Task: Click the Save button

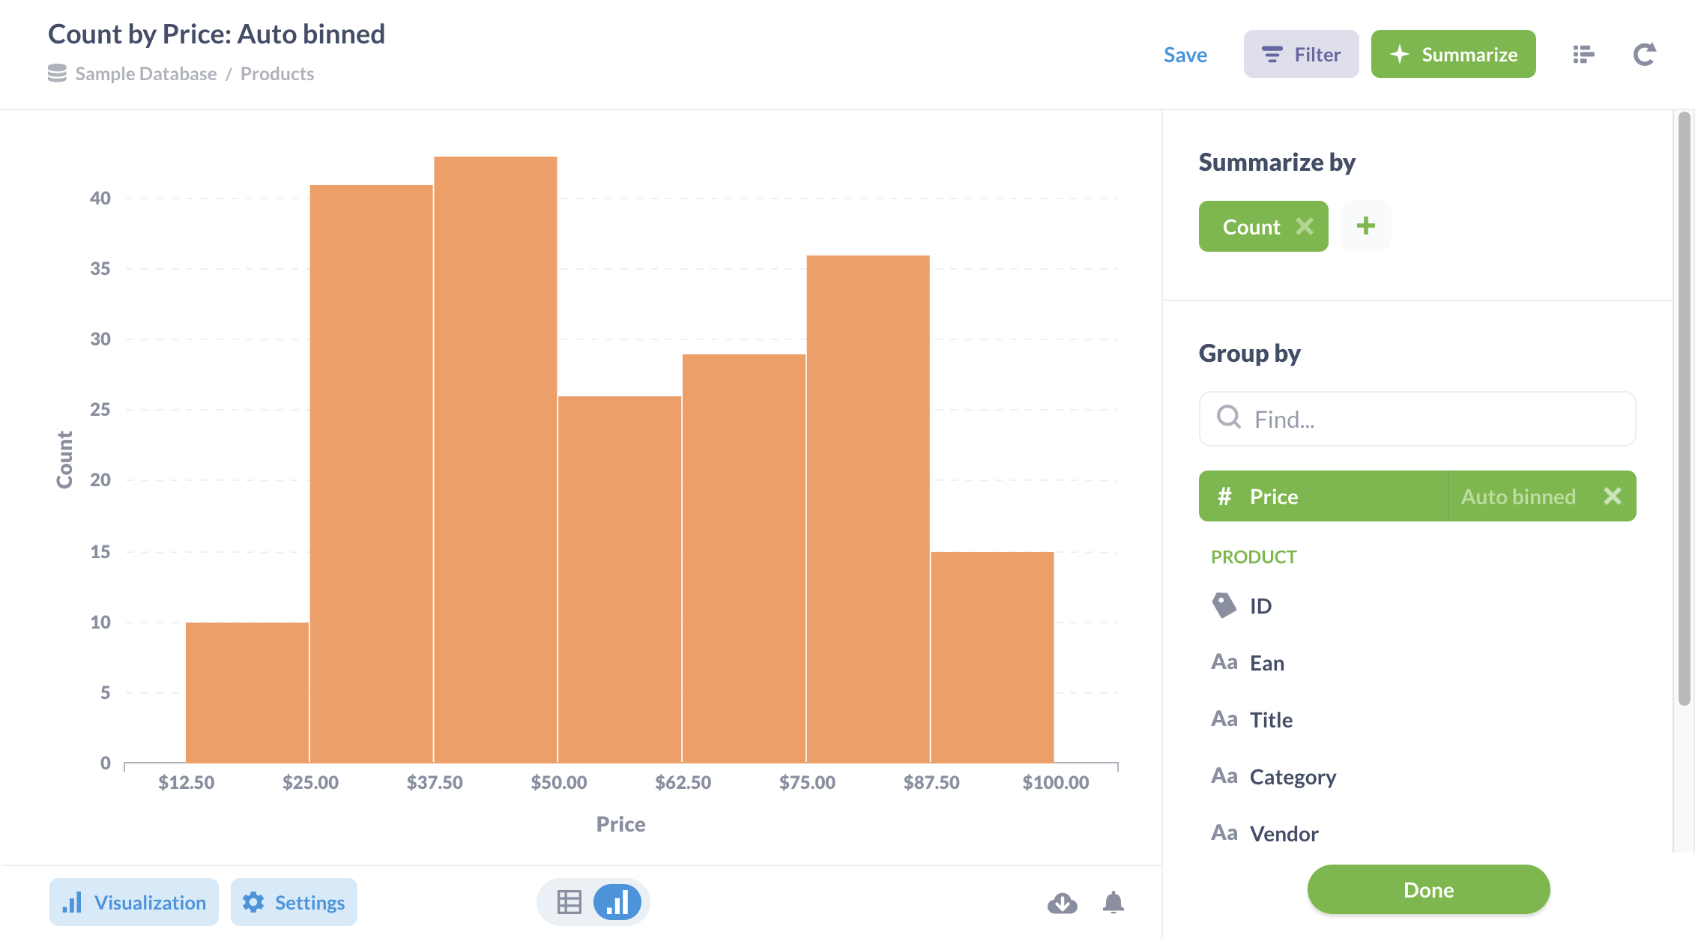Action: pos(1184,53)
